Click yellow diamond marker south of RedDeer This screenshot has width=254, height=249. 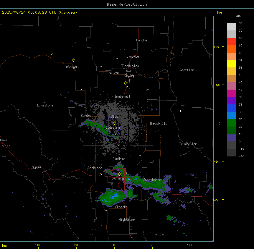126,83
